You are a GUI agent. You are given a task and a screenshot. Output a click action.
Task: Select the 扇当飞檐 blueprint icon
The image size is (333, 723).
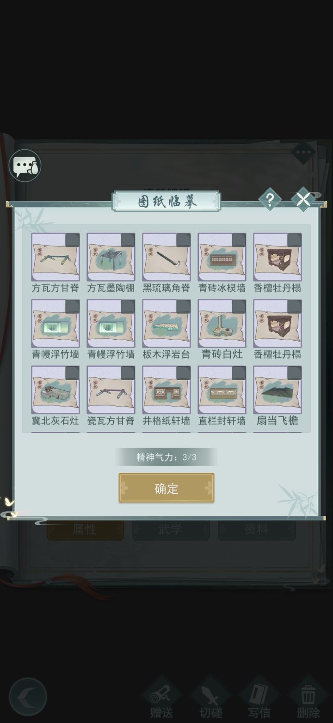[277, 390]
